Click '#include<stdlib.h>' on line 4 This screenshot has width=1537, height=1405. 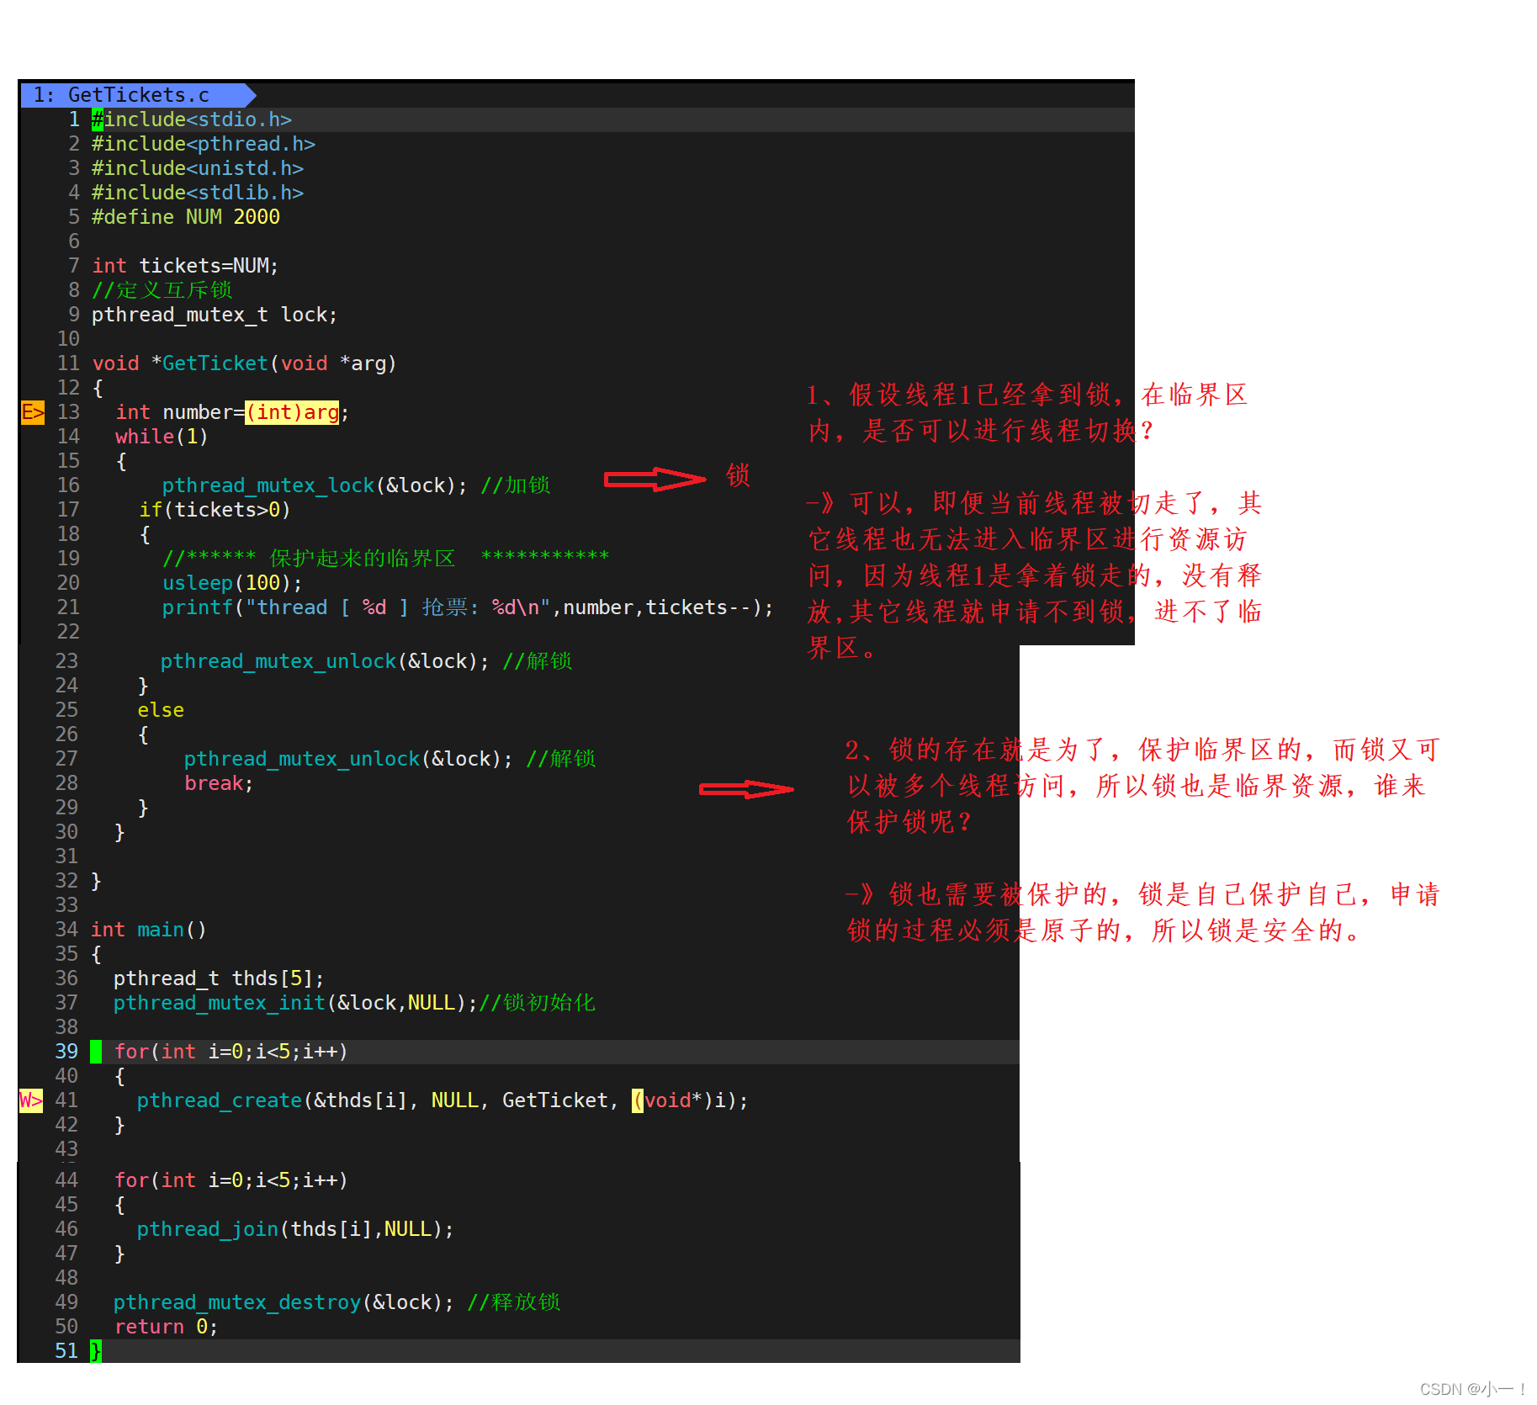(198, 193)
